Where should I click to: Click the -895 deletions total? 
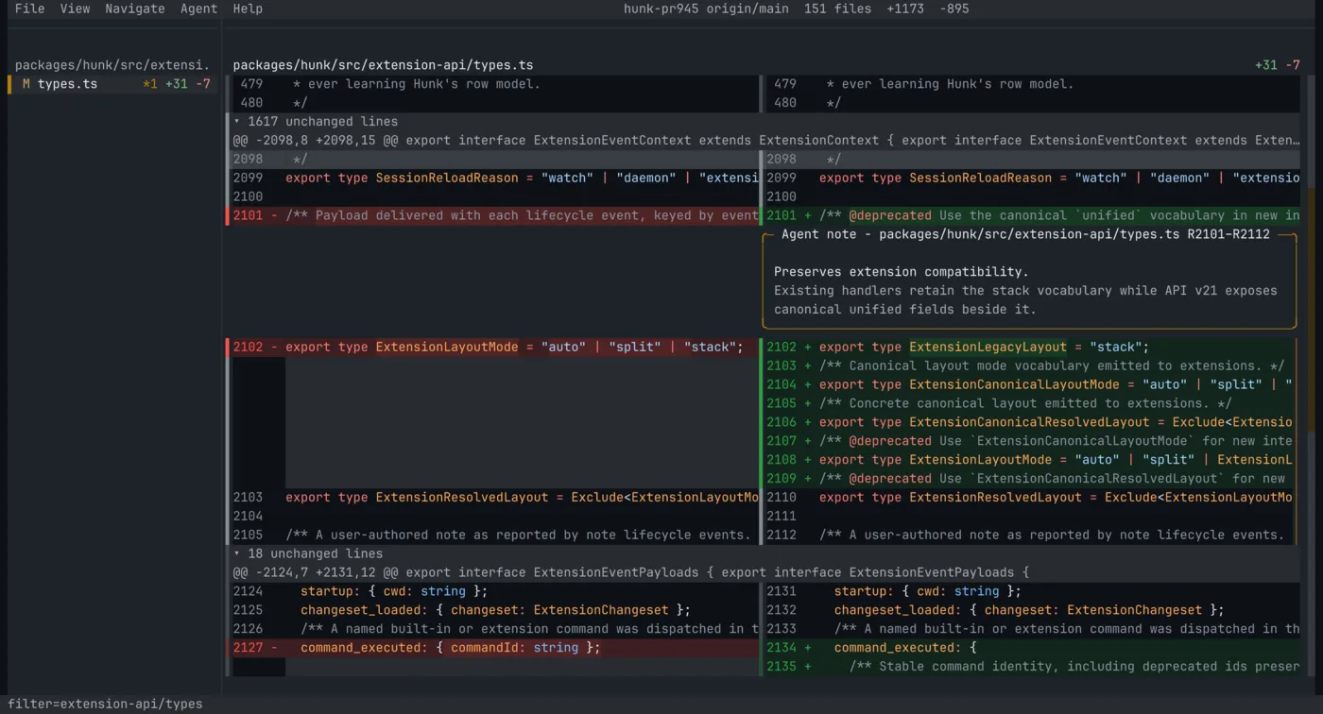[954, 8]
